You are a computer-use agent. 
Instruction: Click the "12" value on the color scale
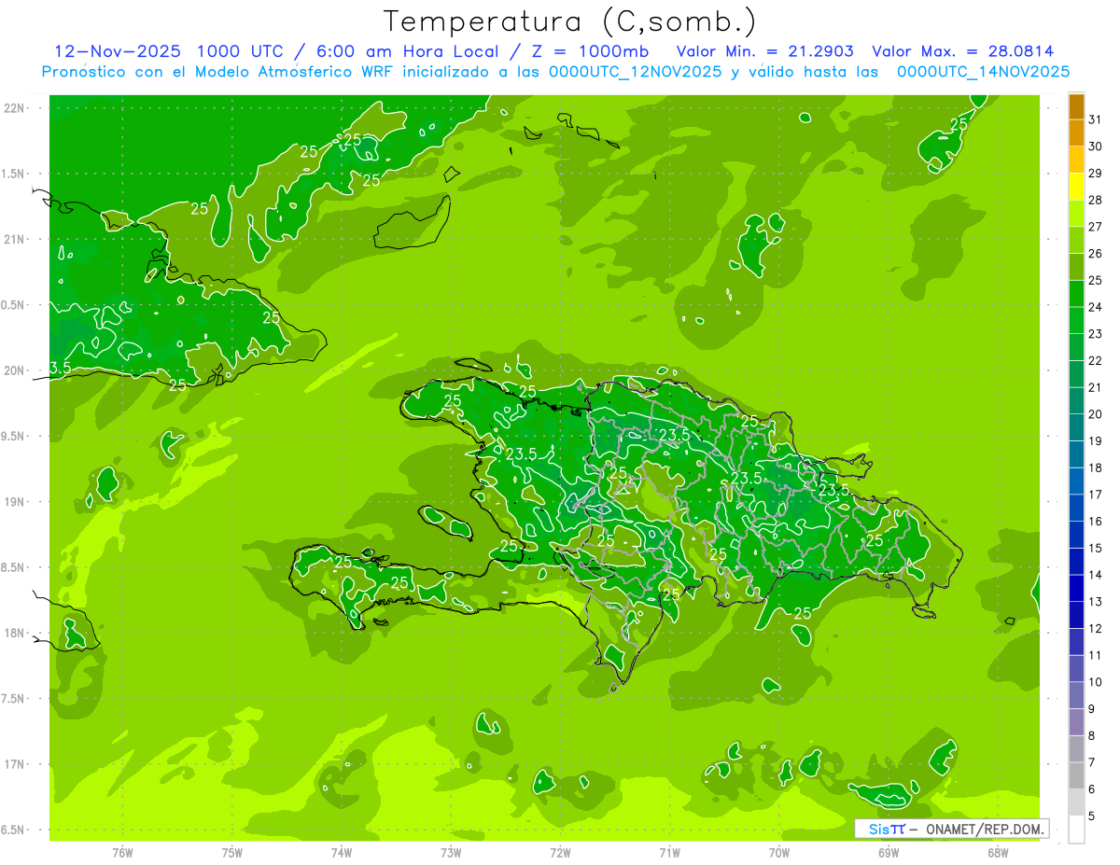1095,629
